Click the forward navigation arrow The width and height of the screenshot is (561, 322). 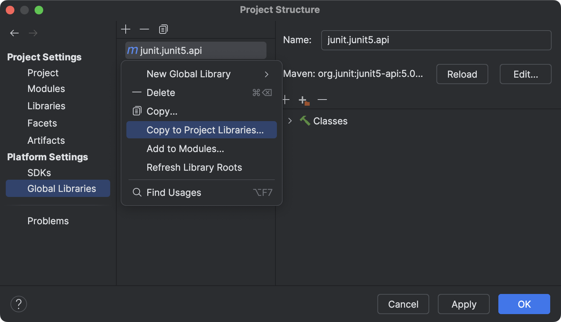pos(33,33)
